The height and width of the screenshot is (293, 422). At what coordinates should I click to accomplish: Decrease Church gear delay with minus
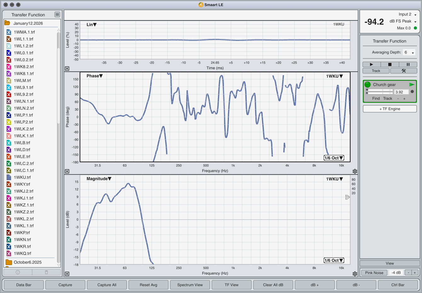(x=398, y=98)
